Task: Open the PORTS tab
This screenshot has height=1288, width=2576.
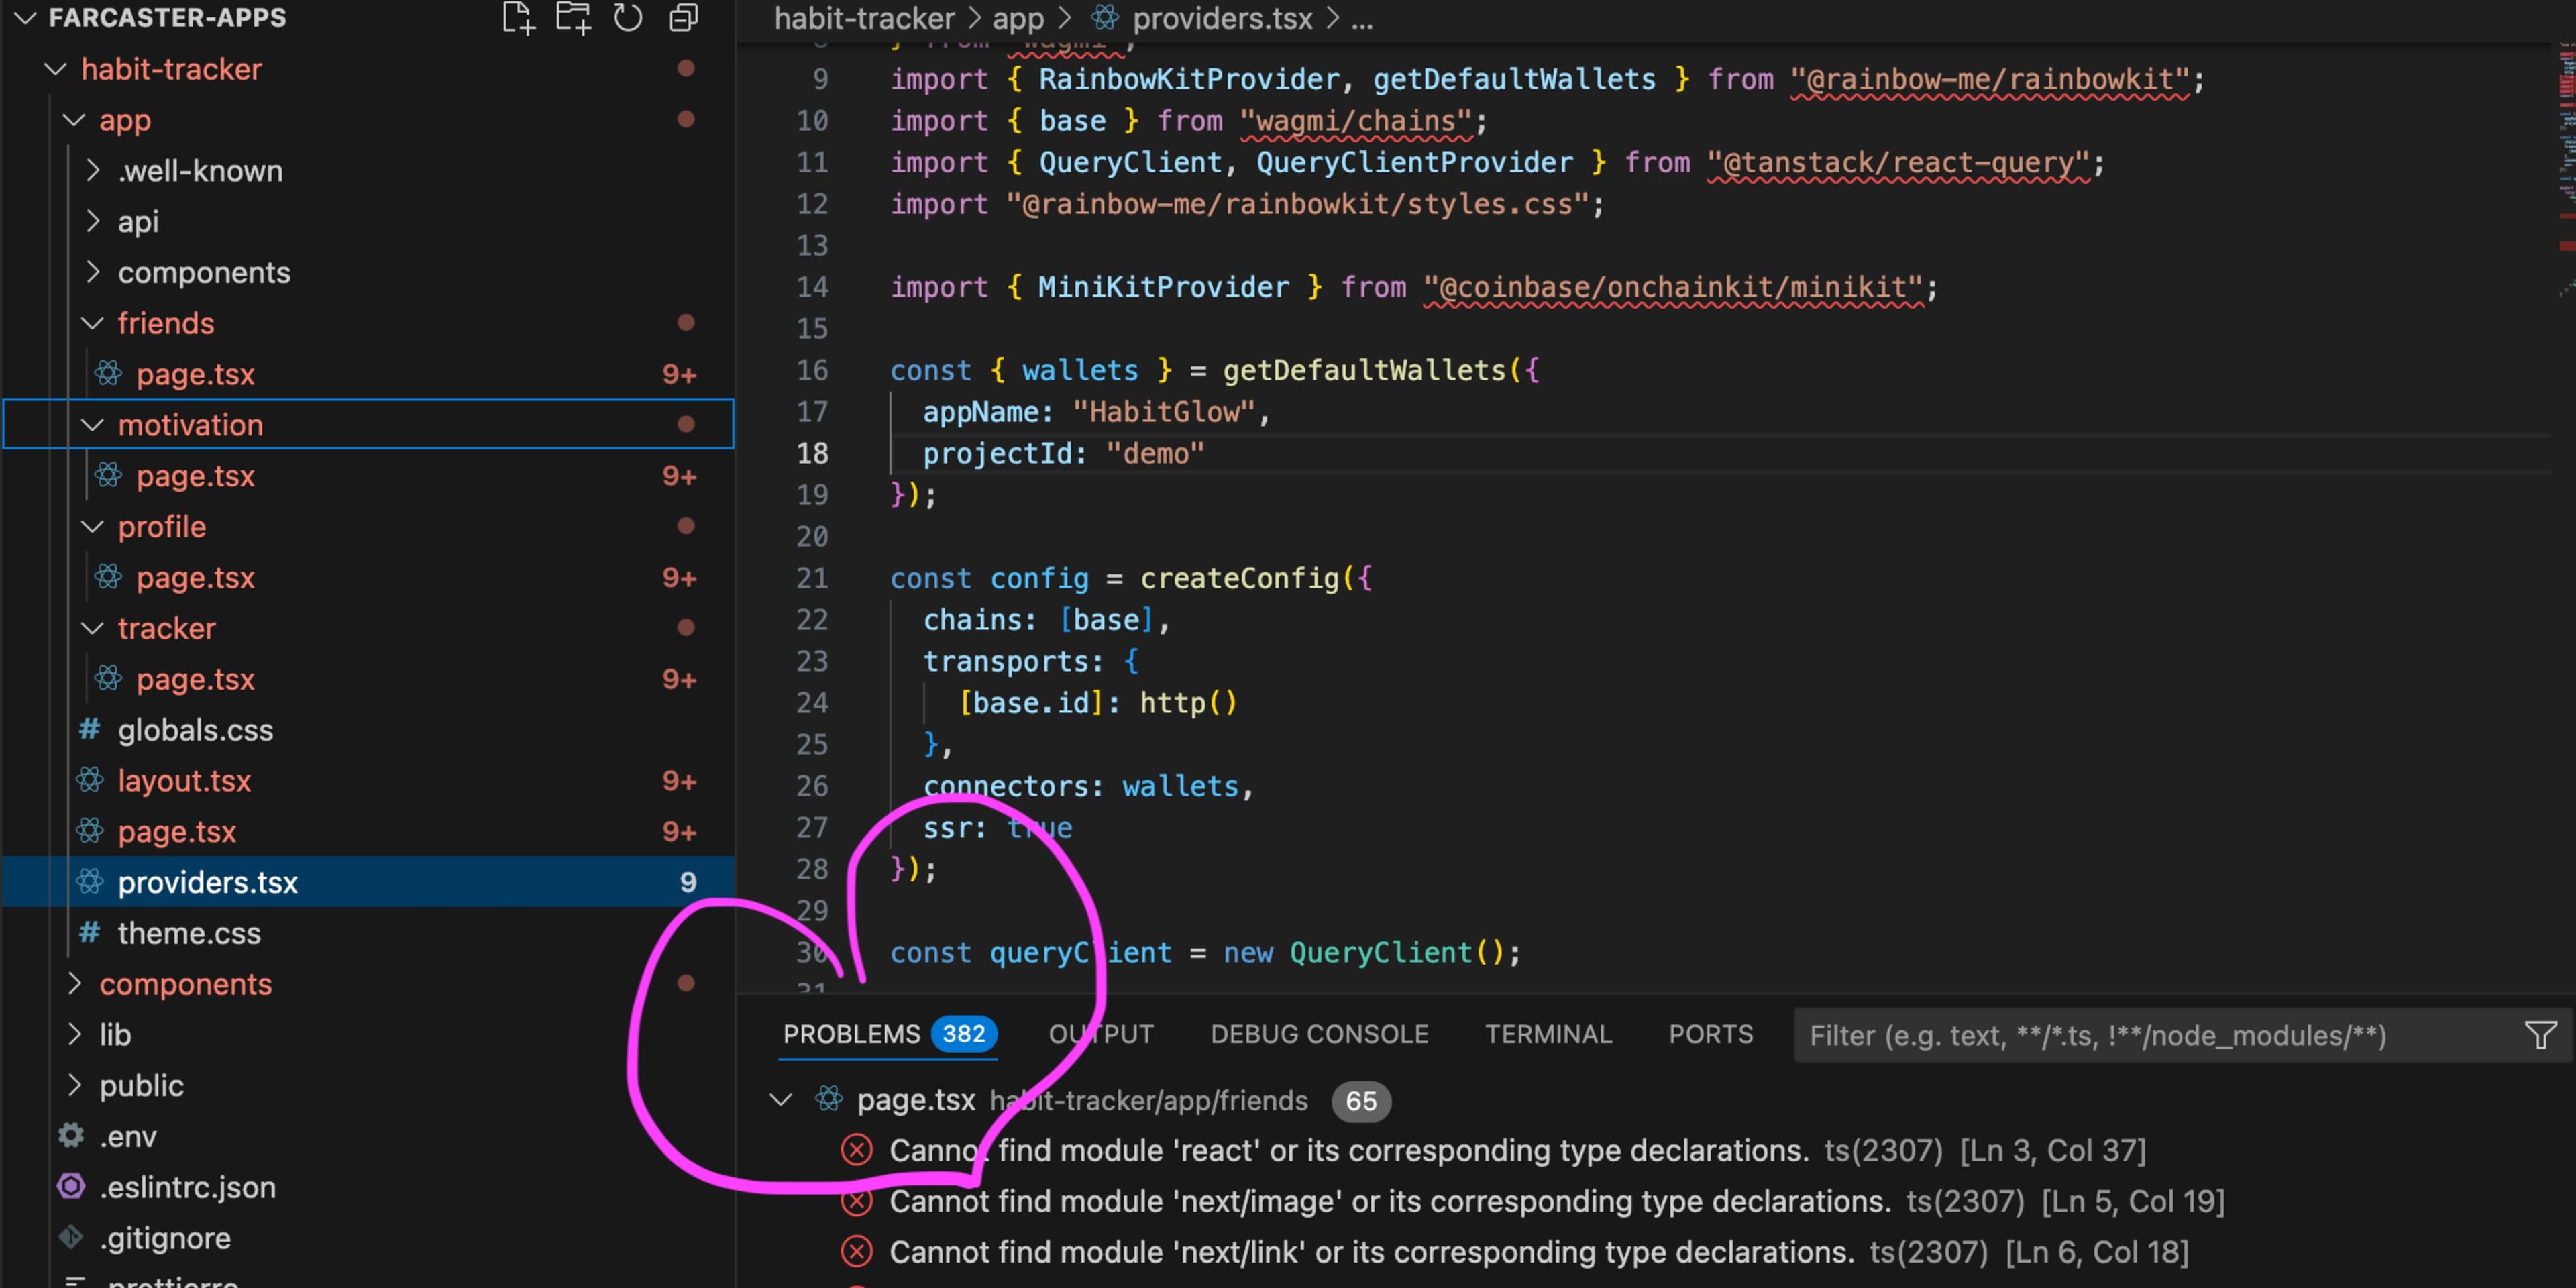Action: [x=1710, y=1034]
